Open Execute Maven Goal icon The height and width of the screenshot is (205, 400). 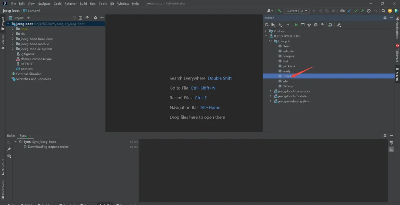pos(303,25)
